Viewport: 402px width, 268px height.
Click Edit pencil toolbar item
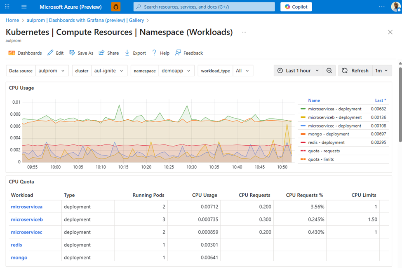(56, 53)
